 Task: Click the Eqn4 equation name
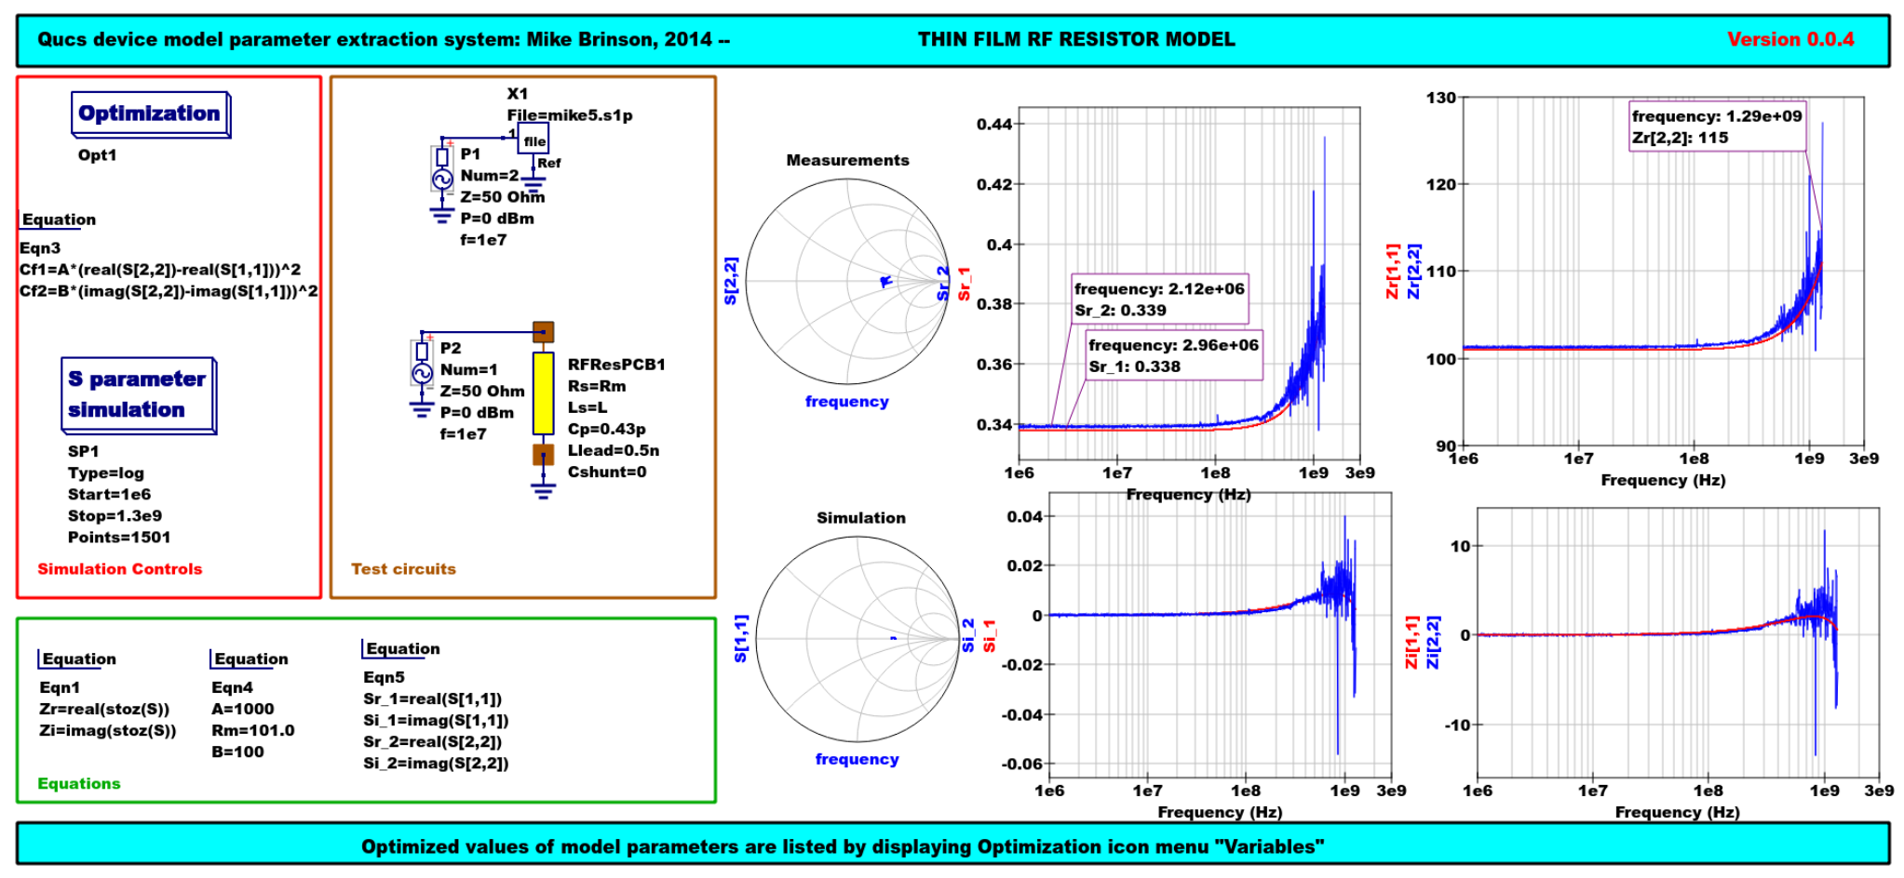[x=232, y=687]
